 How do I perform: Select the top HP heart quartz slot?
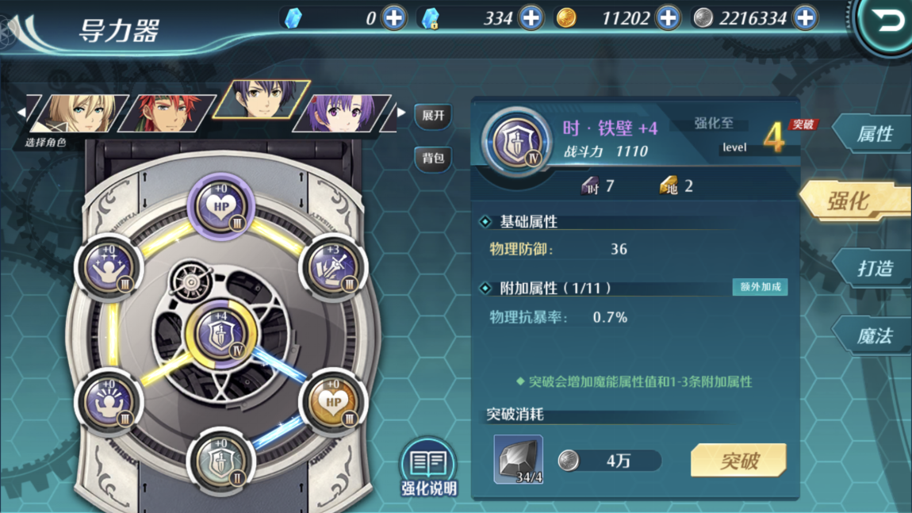221,207
